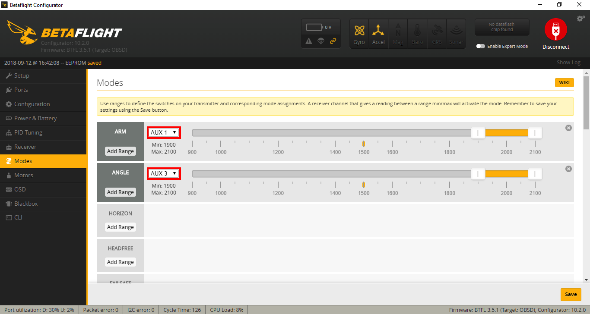Click the Save button
Image resolution: width=590 pixels, height=314 pixels.
[571, 294]
